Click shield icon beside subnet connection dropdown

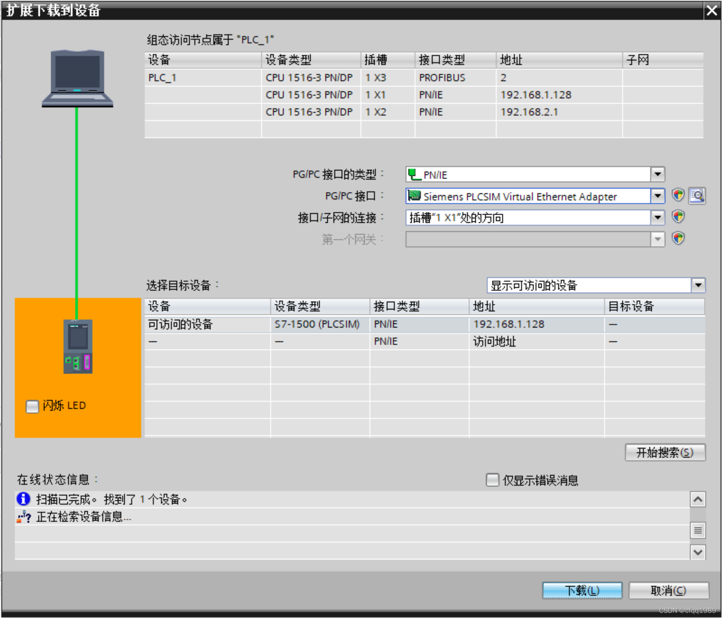point(678,217)
